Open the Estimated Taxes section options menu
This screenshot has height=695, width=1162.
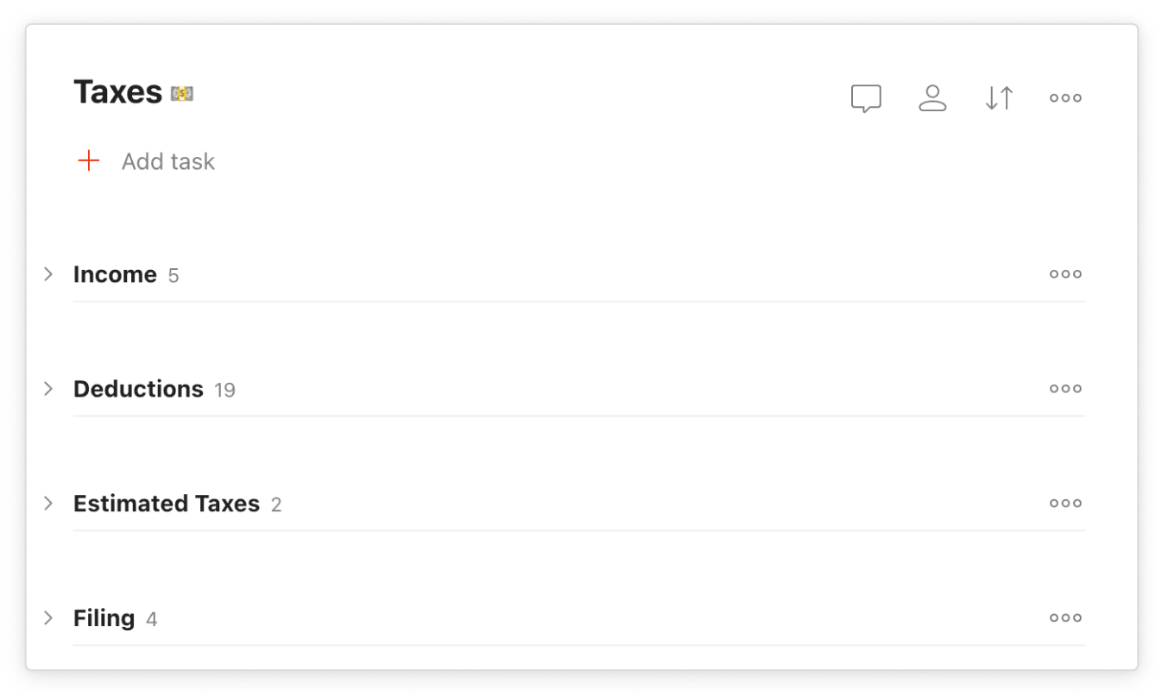point(1064,503)
